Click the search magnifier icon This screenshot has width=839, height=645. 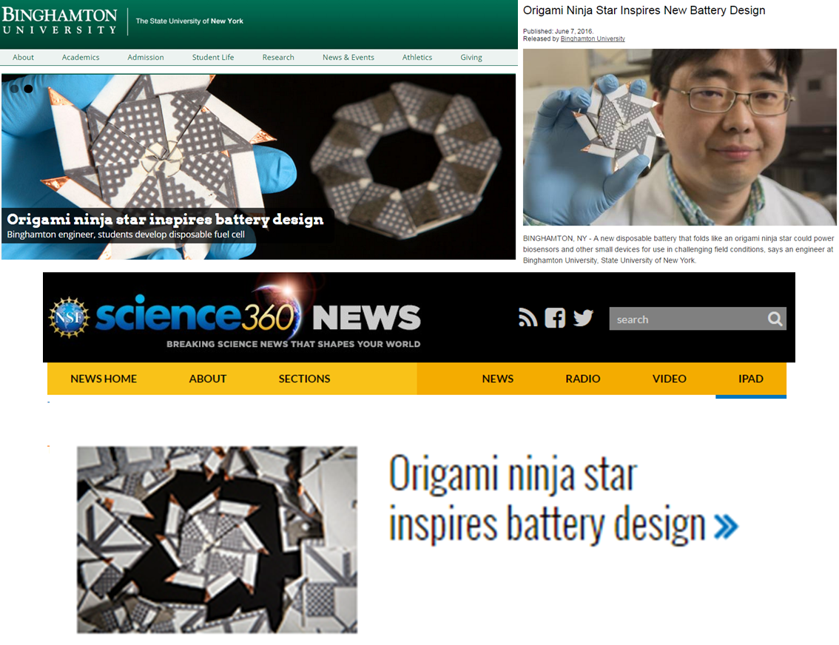(x=775, y=319)
